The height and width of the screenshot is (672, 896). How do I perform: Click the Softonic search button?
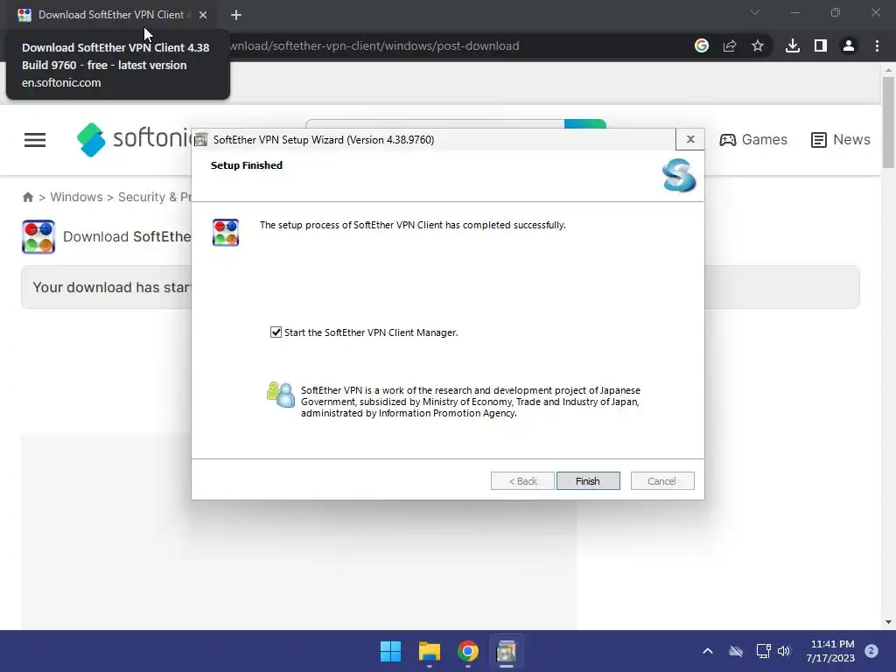point(585,123)
